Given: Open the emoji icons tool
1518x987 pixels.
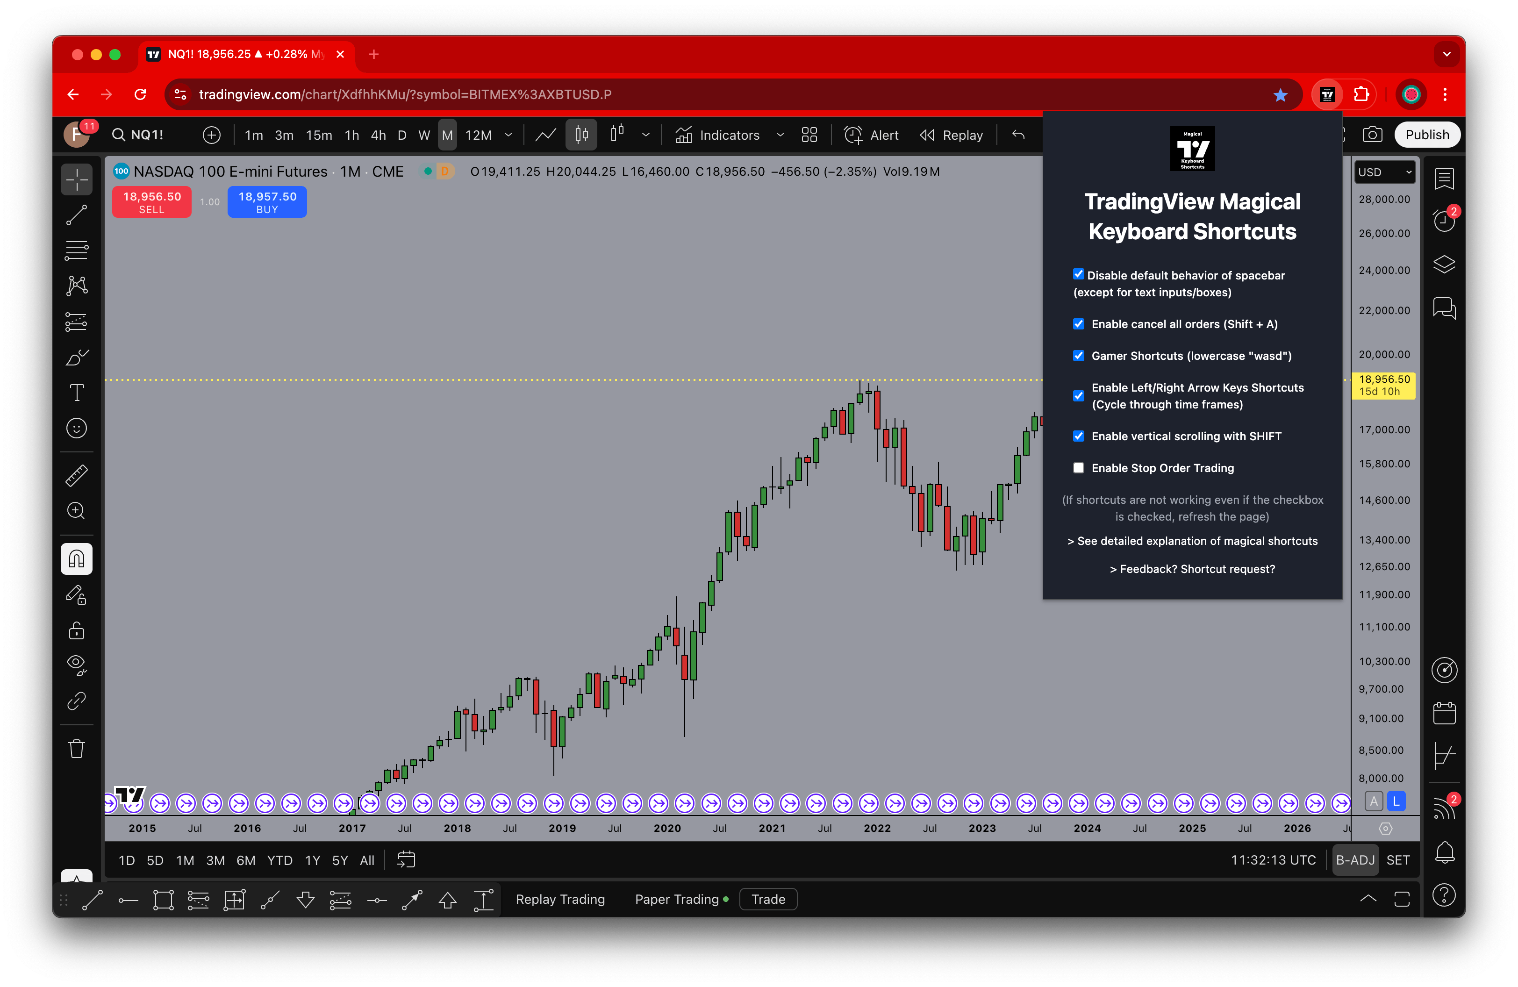Looking at the screenshot, I should point(77,429).
